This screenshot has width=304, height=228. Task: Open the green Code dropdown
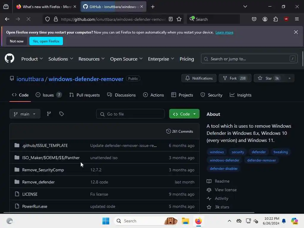[x=184, y=114]
